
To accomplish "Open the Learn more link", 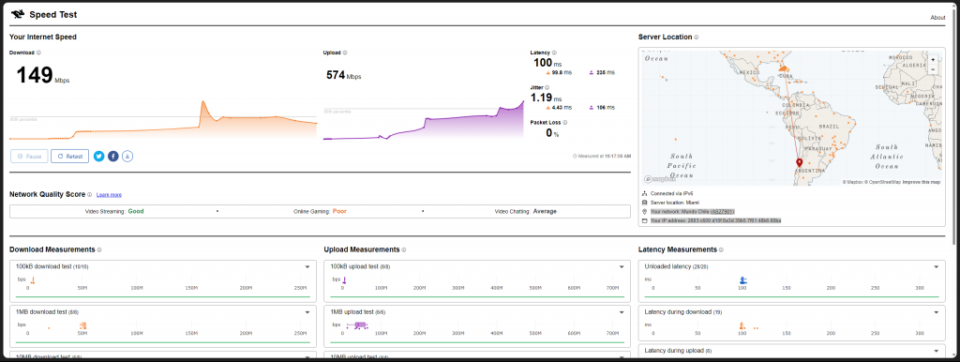I will tap(109, 195).
